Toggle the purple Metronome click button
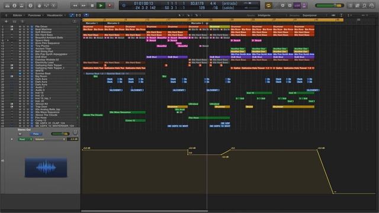The image size is (379, 213). (x=304, y=5)
